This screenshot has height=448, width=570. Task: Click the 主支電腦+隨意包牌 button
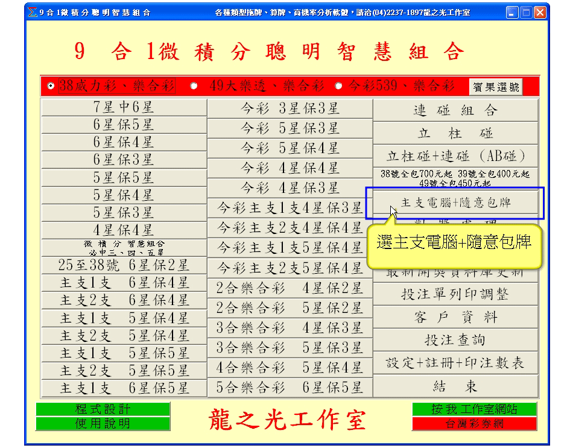455,203
